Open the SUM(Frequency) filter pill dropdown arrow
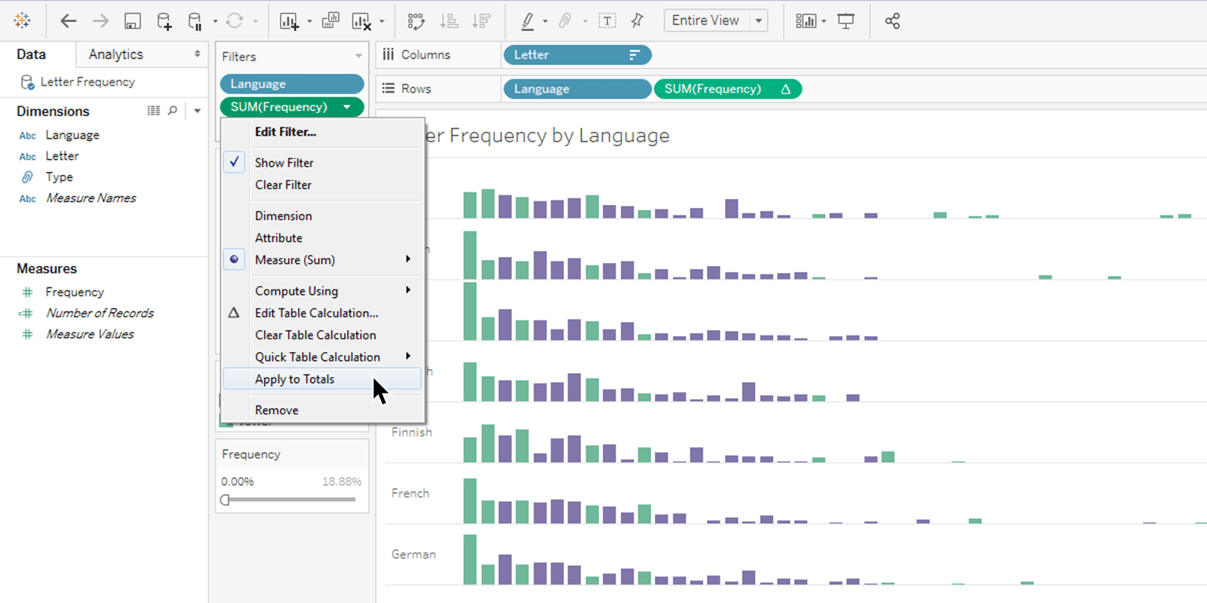This screenshot has width=1207, height=603. 347,107
